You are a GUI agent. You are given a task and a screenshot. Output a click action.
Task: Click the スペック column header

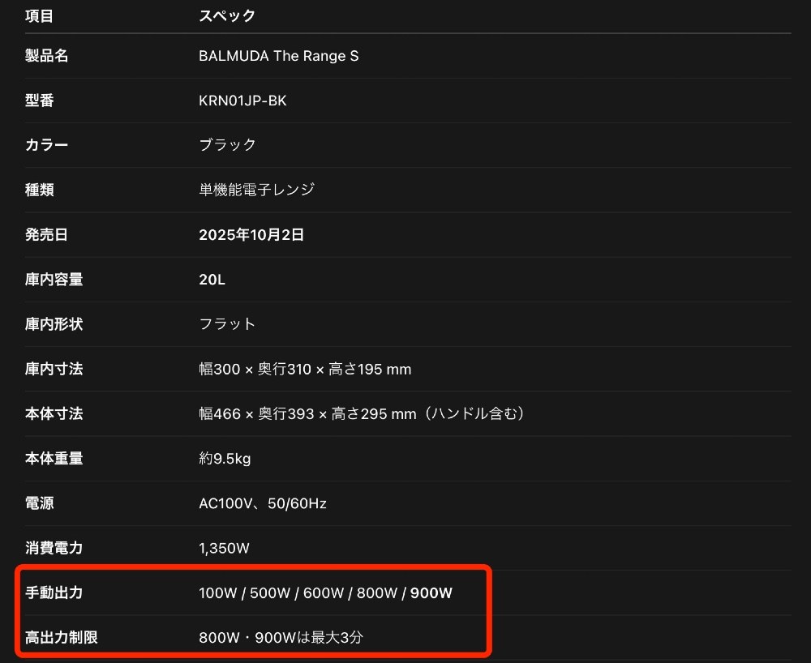[x=227, y=16]
